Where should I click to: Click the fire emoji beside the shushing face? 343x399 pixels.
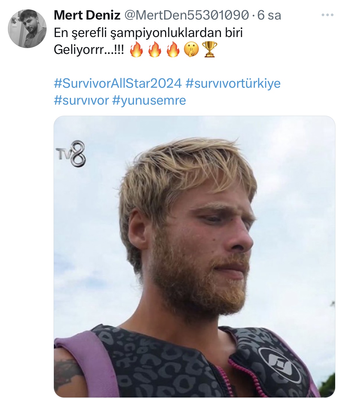[173, 50]
